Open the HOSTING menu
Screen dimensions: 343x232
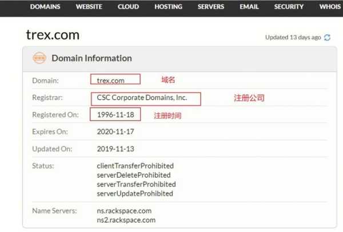click(169, 7)
